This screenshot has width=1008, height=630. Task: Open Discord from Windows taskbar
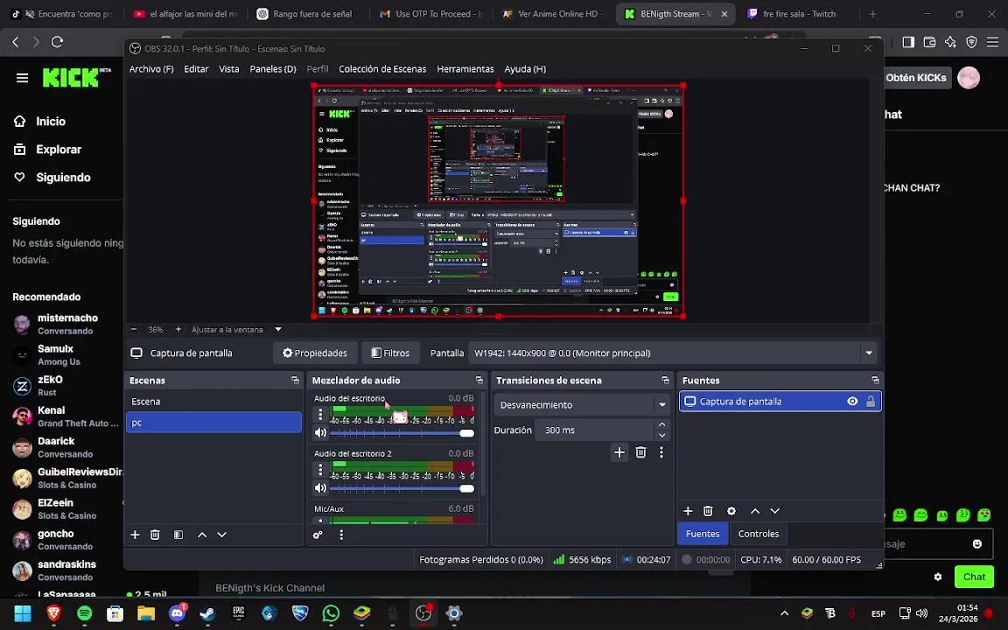pyautogui.click(x=177, y=613)
